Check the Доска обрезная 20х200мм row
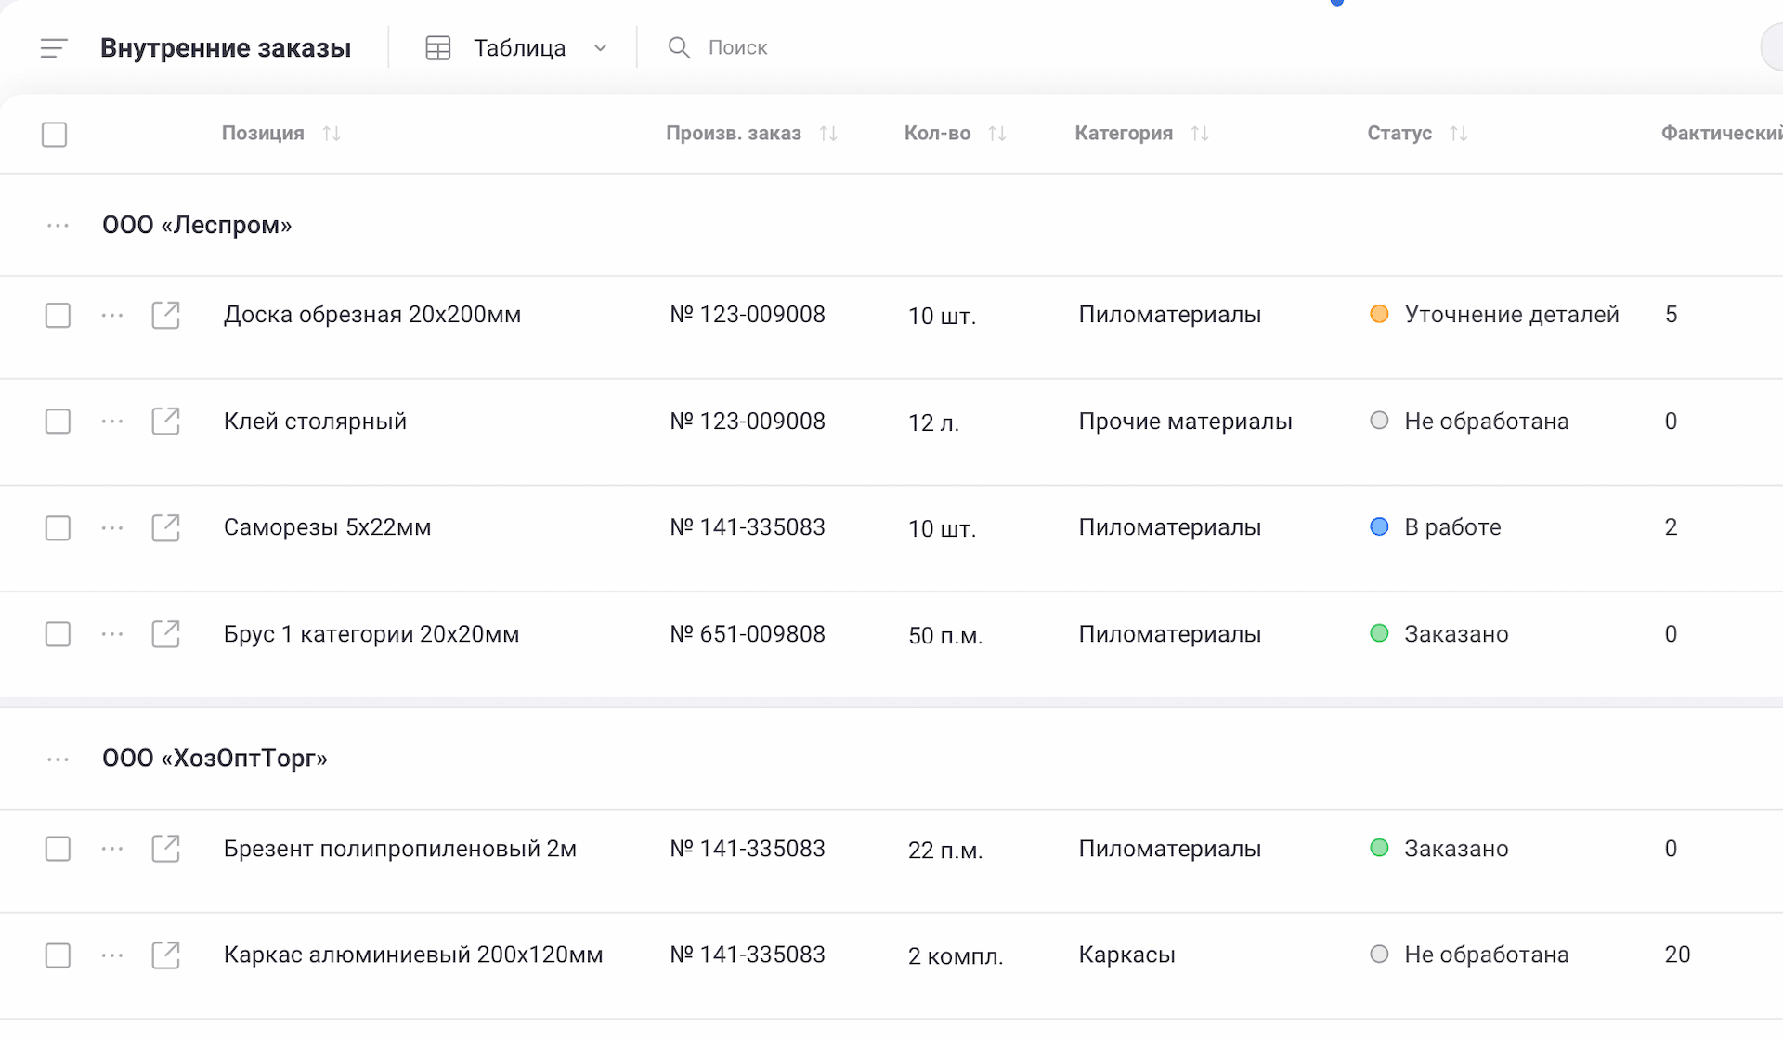This screenshot has width=1783, height=1040. (58, 316)
